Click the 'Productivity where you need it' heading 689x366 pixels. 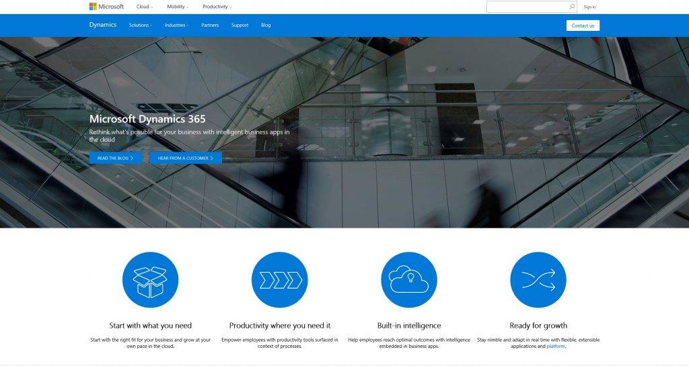tap(280, 325)
